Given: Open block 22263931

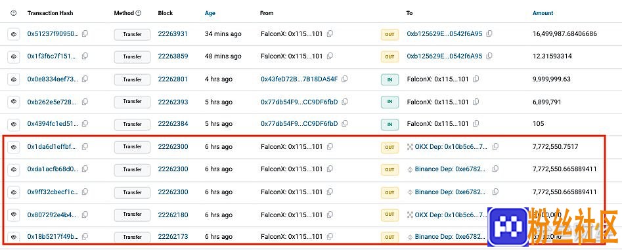Looking at the screenshot, I should tap(173, 33).
